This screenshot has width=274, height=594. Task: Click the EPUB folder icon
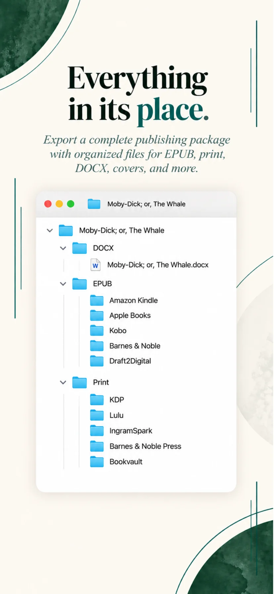pyautogui.click(x=79, y=284)
